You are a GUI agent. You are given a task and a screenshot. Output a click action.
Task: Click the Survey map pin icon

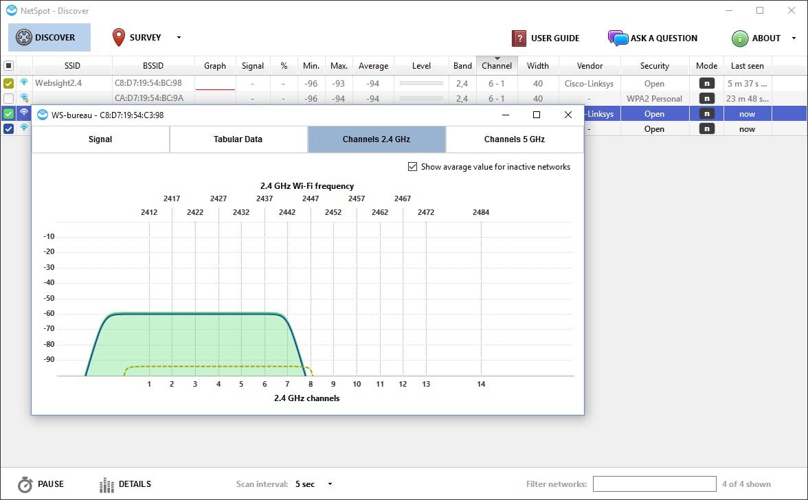coord(119,38)
